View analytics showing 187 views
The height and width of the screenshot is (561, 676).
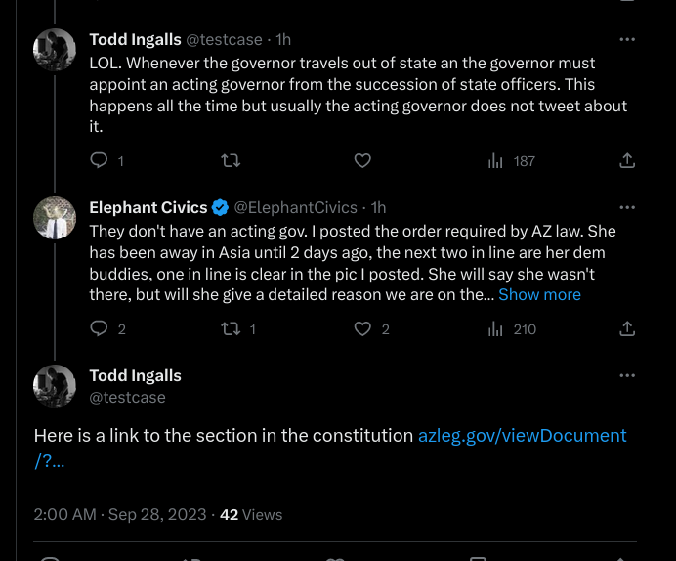click(x=512, y=161)
